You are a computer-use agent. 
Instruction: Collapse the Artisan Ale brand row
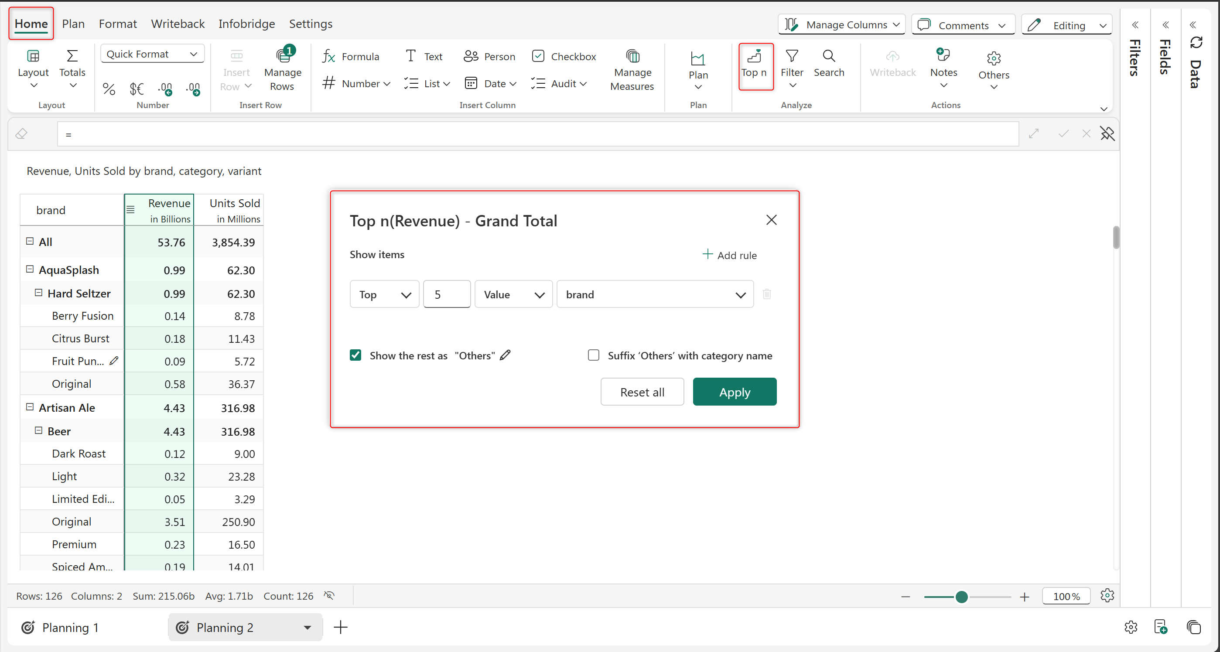[x=30, y=407]
